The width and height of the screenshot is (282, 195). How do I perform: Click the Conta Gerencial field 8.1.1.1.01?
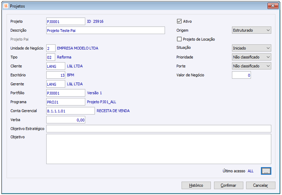[x=70, y=111]
